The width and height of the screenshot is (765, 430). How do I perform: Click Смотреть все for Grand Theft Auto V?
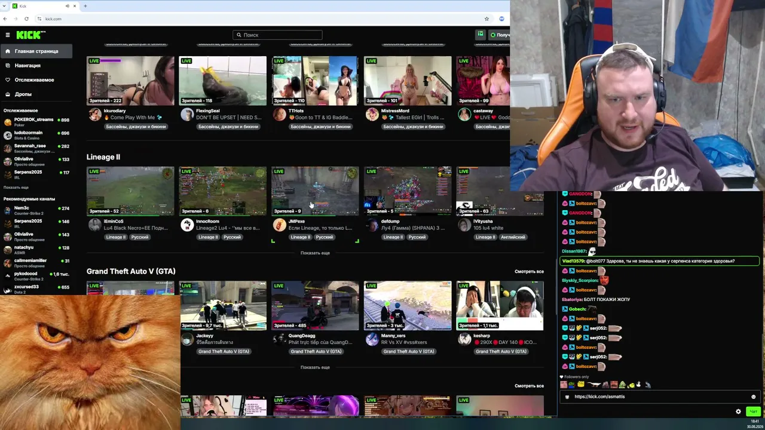529,272
